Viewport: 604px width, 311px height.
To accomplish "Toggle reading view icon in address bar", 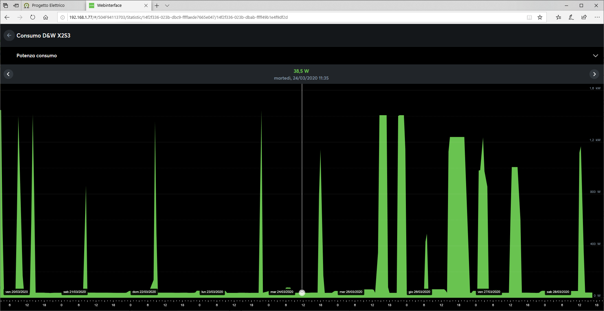I will tap(529, 17).
